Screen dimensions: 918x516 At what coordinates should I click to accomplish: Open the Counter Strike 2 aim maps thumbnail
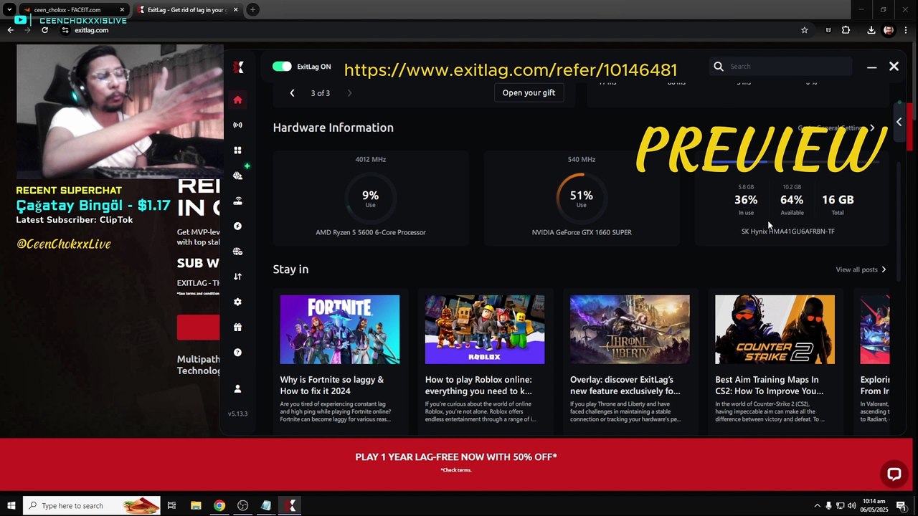coord(775,330)
